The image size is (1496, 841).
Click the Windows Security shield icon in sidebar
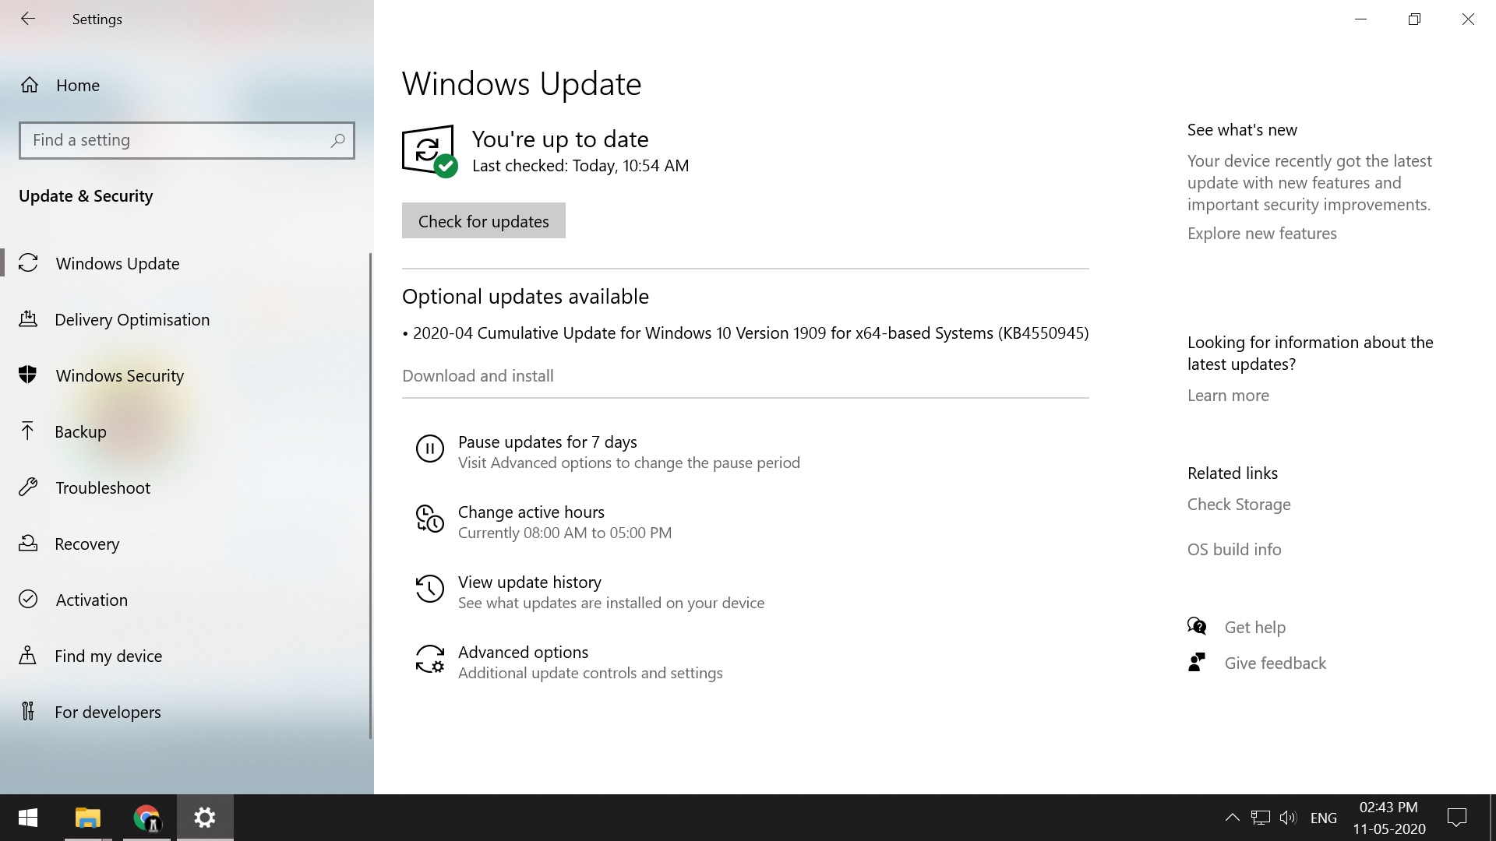[x=28, y=375]
